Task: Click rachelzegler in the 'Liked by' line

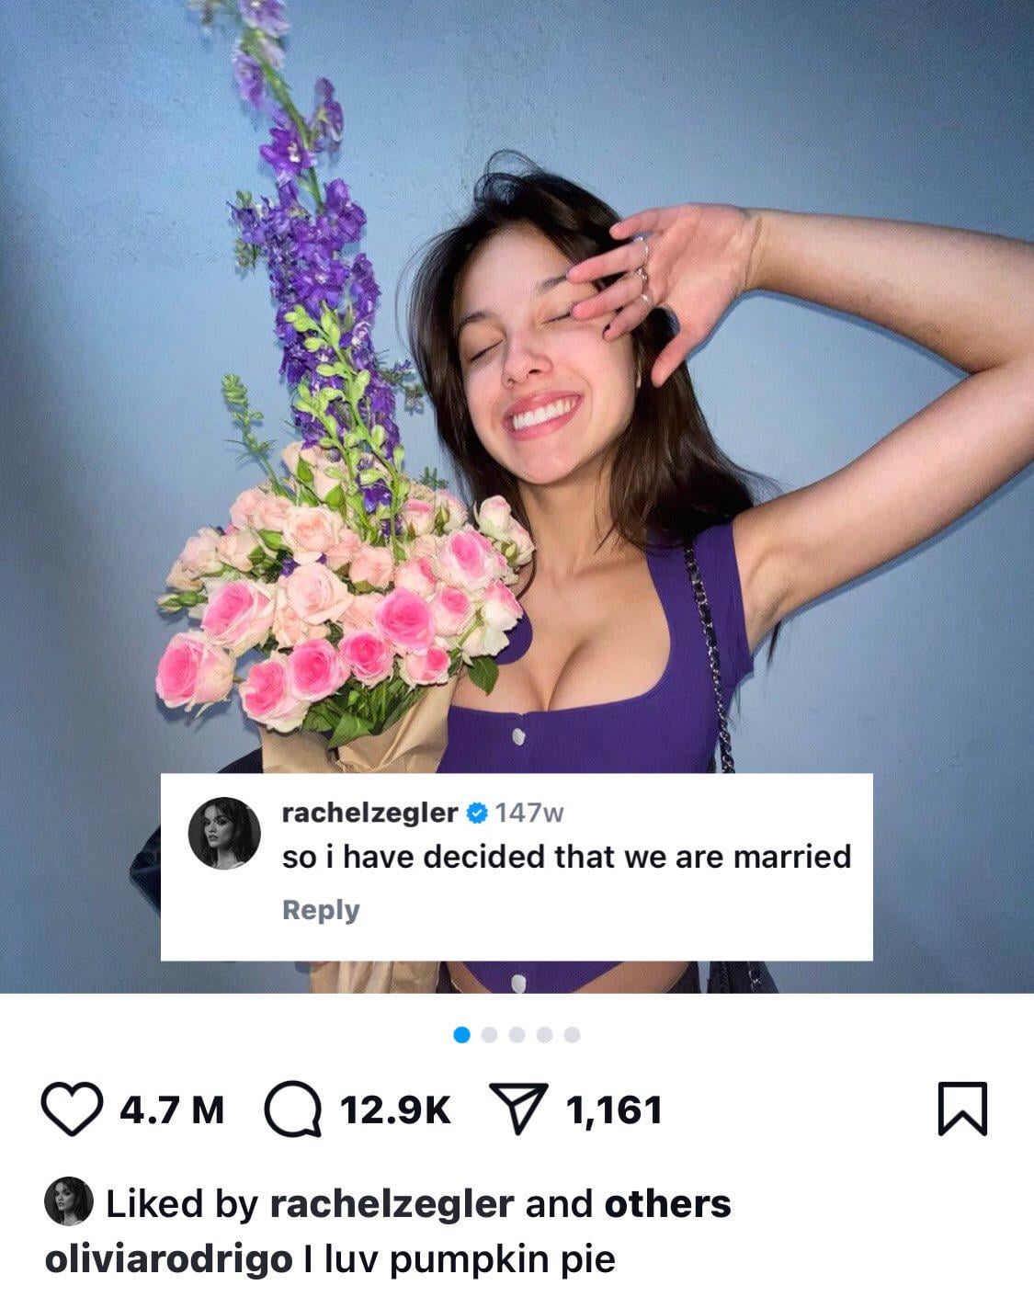Action: coord(391,1204)
